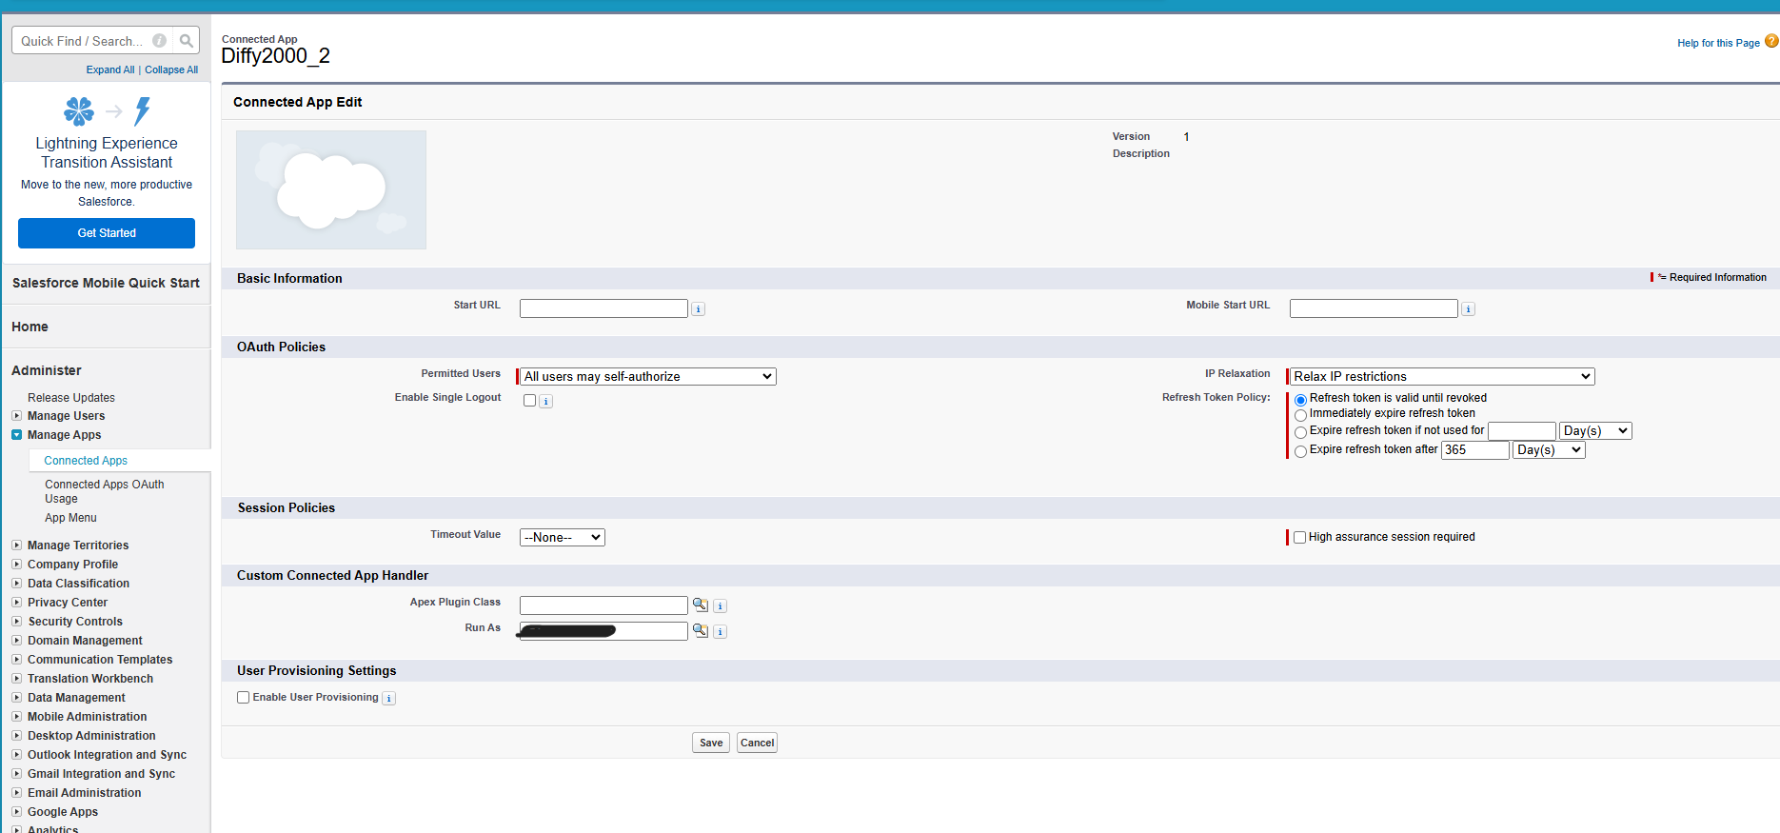
Task: Open Data Classification in the sidebar
Action: pyautogui.click(x=78, y=583)
